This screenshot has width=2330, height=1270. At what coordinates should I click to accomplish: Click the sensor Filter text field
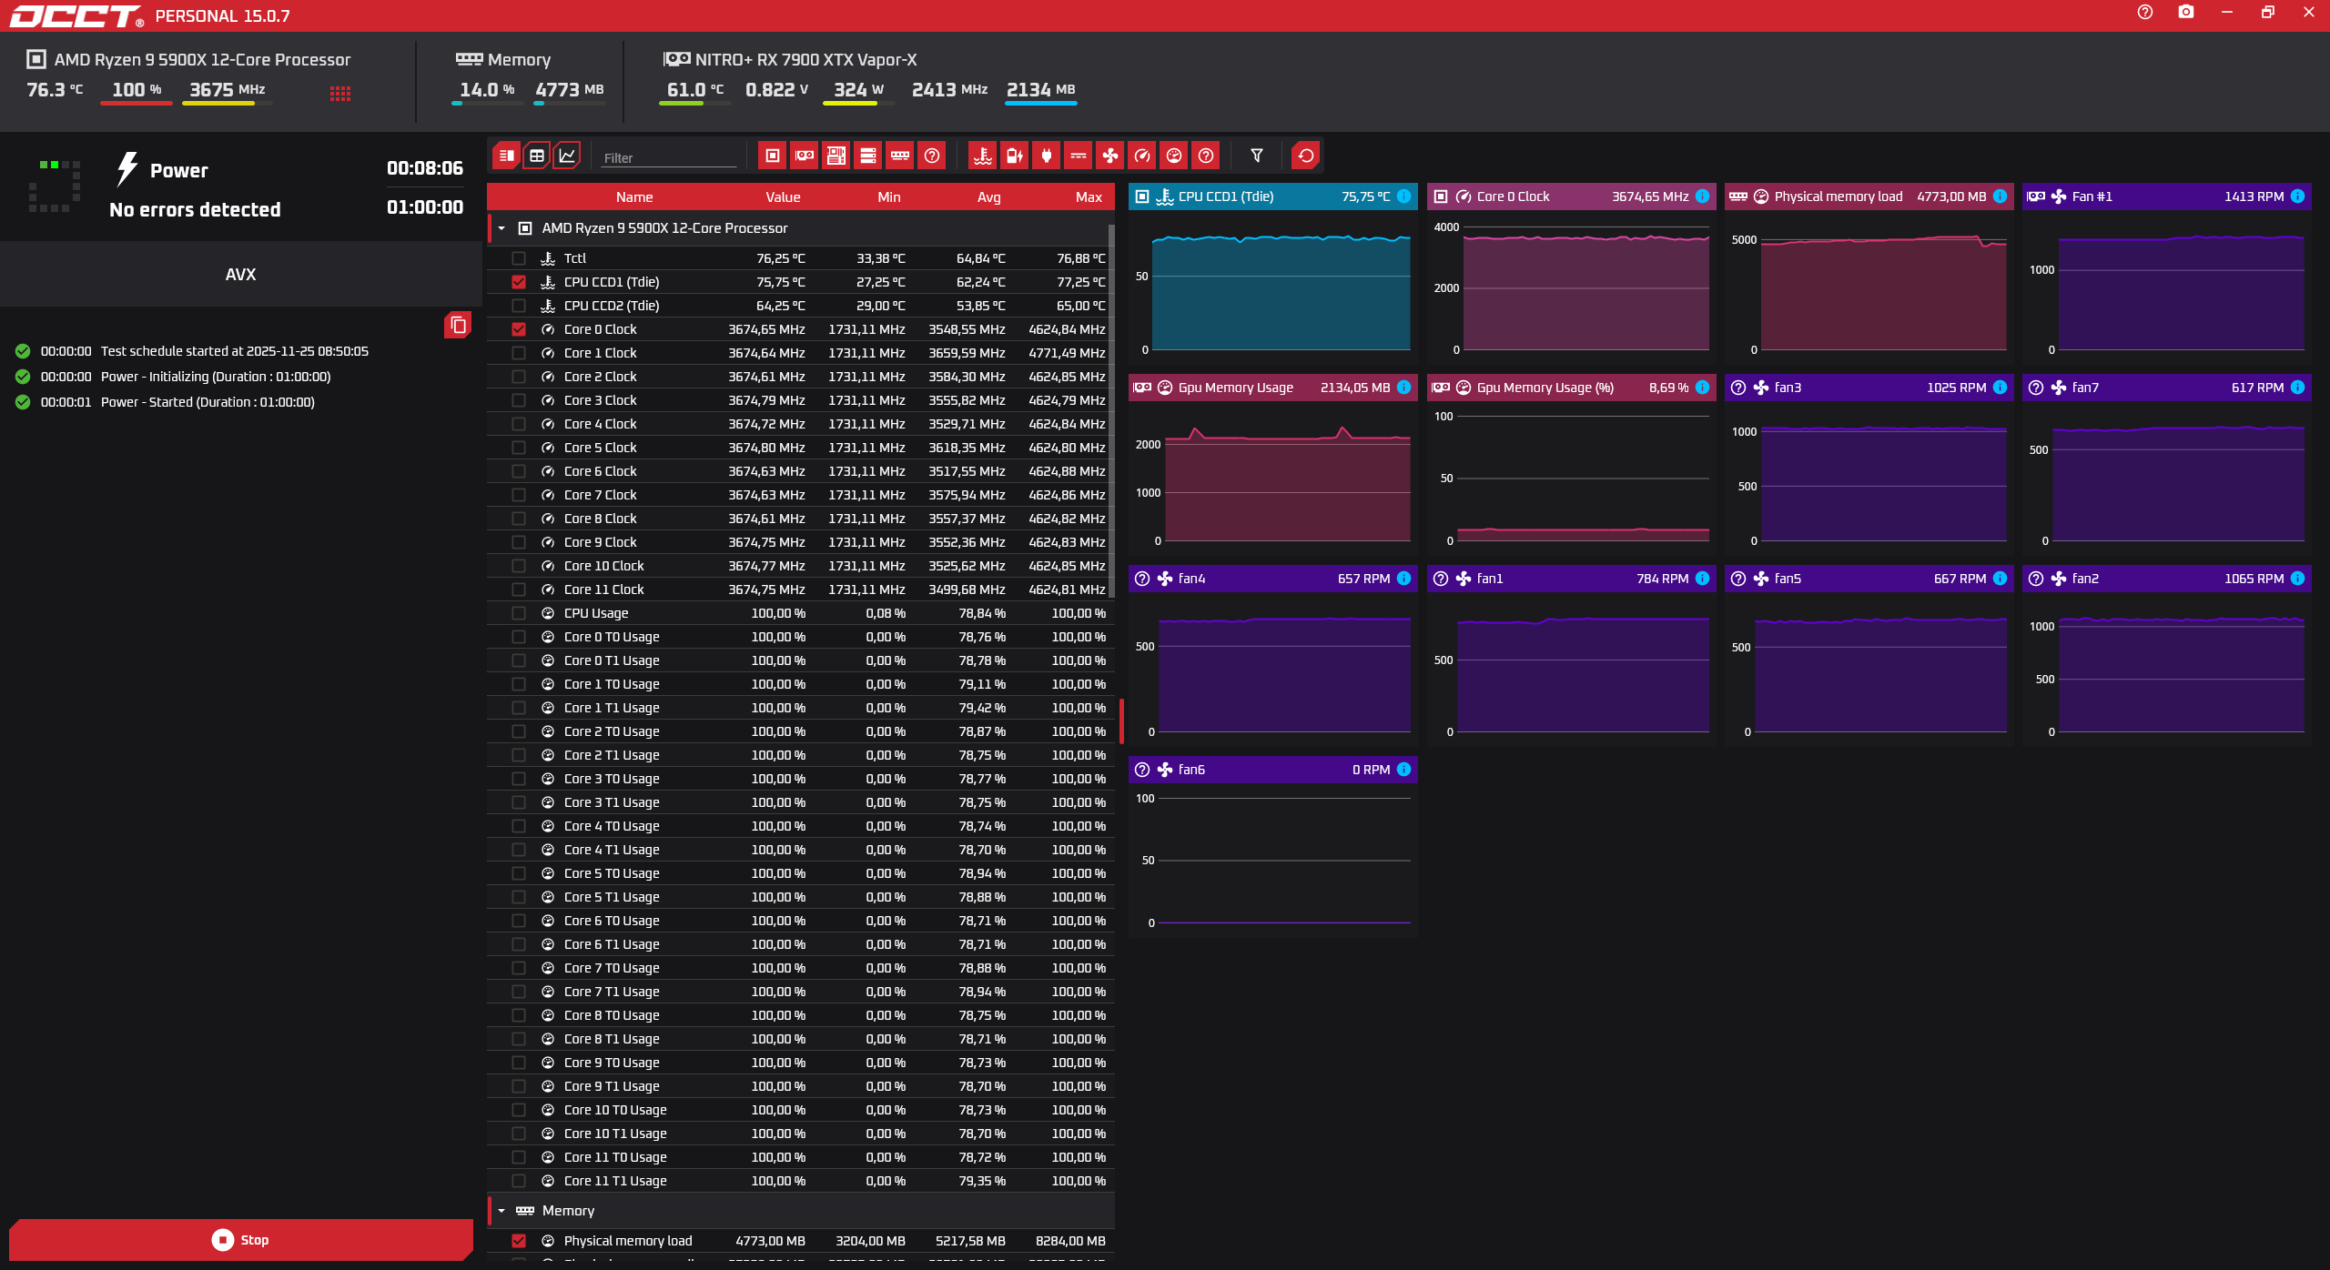[669, 157]
